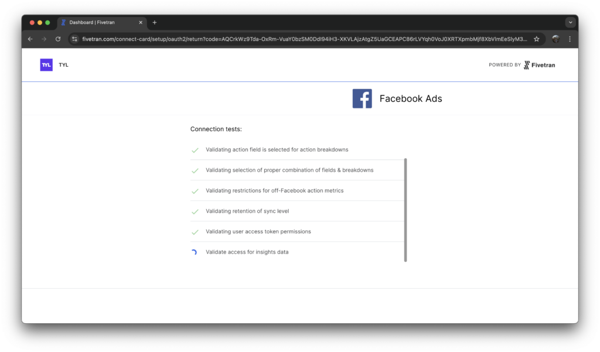600x352 pixels.
Task: Click the browser reload page icon
Action: click(58, 39)
